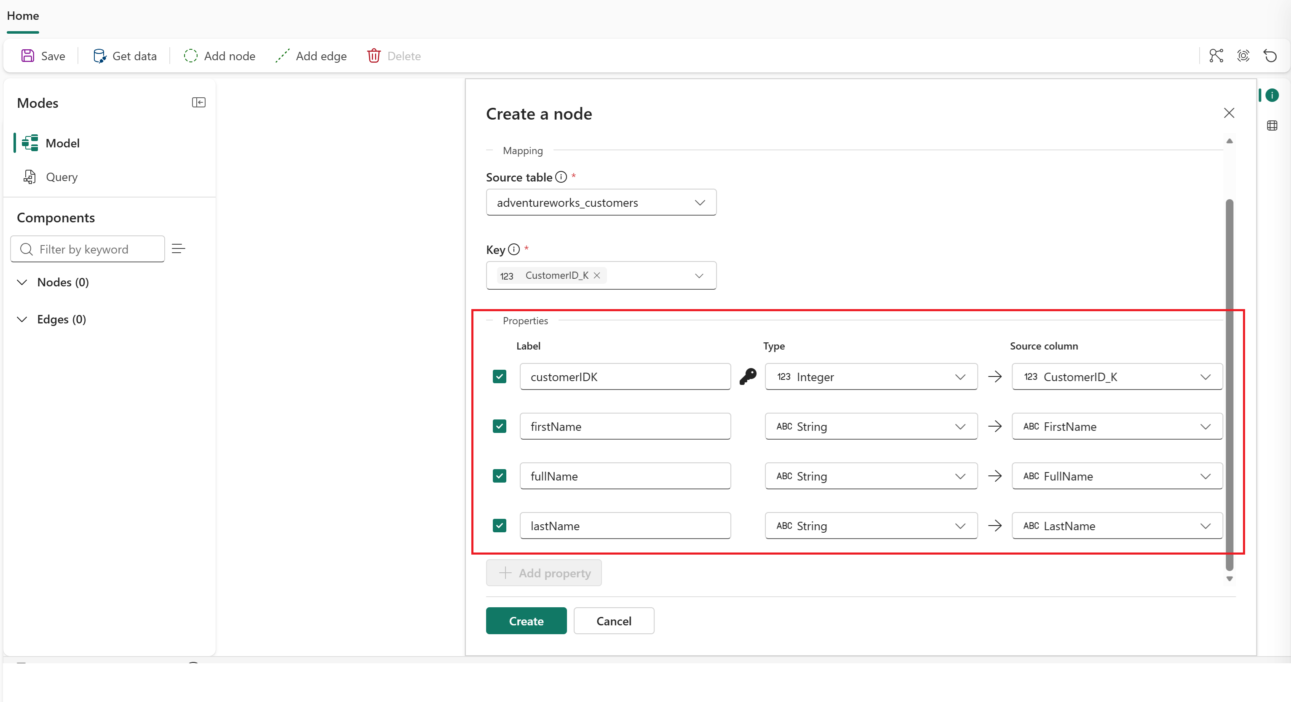Click the Cancel button
Screen dimensions: 1291x702
pos(613,621)
